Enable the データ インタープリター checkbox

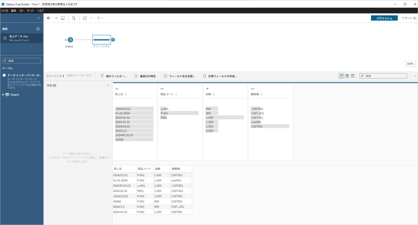pos(4,75)
